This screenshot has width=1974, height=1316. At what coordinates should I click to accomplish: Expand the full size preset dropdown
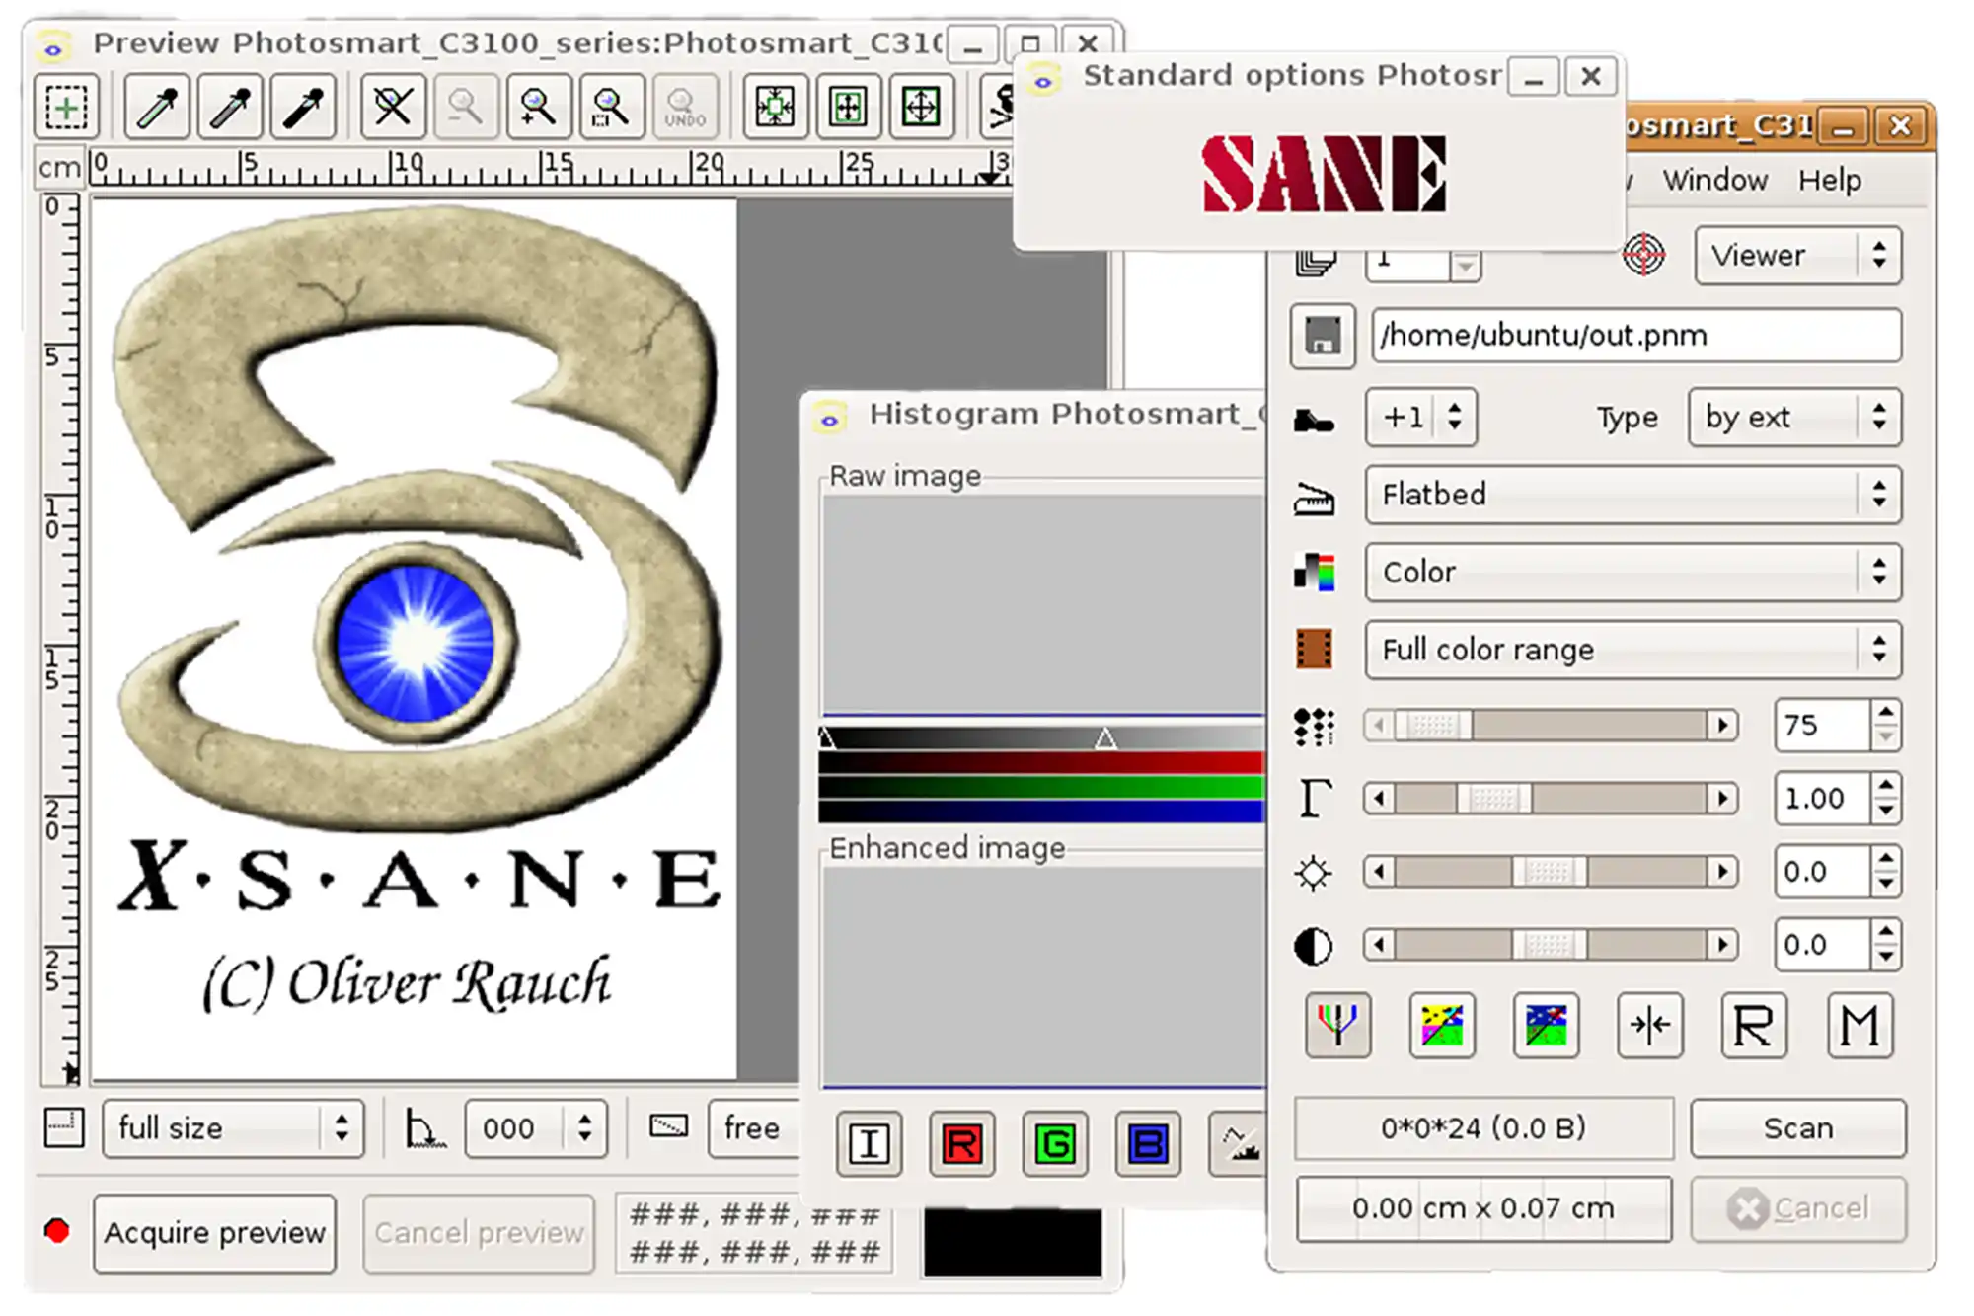pos(233,1128)
